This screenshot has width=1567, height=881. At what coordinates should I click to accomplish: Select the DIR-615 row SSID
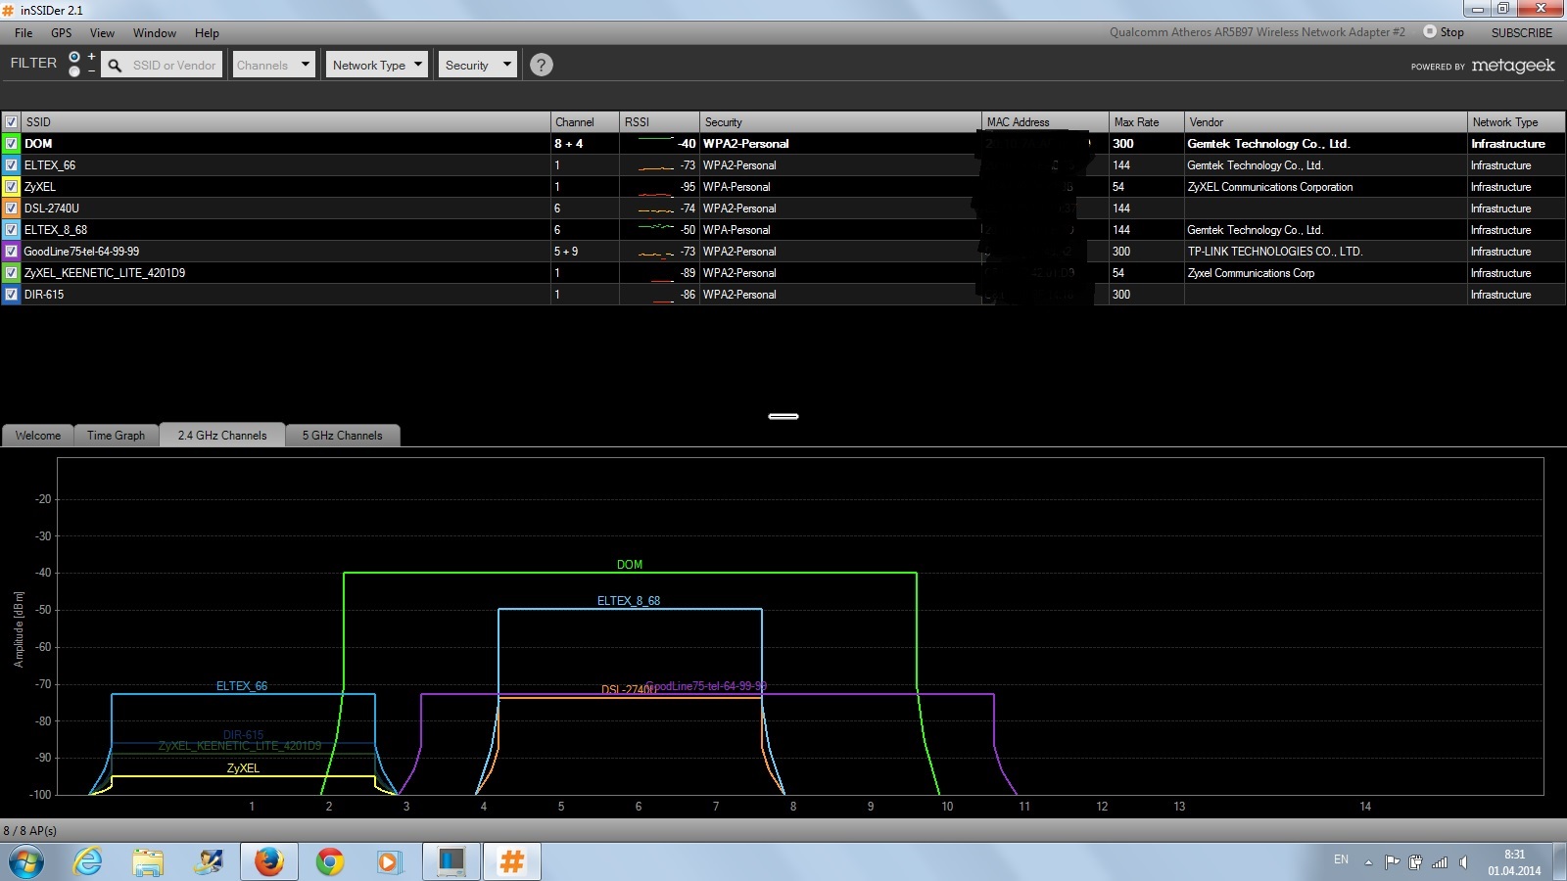(44, 294)
